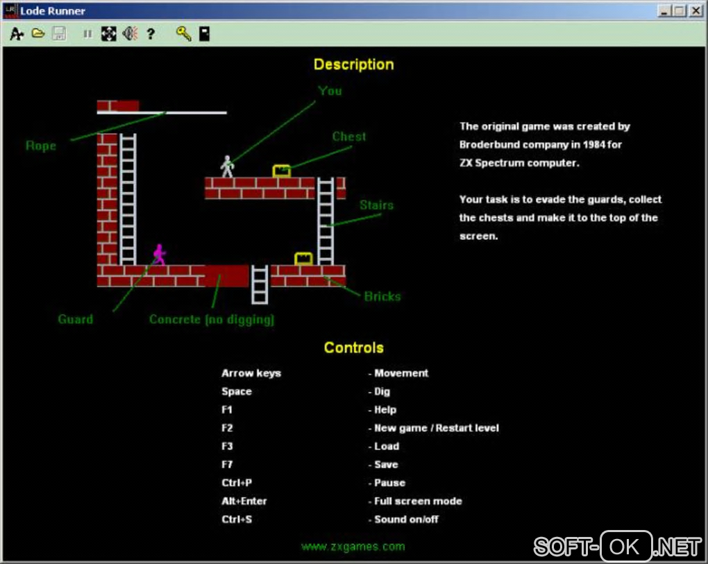This screenshot has height=564, width=708.
Task: Maximize the Lode Runner window
Action: click(679, 11)
